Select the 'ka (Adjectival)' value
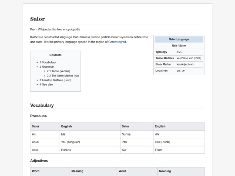Viewport: 235px width, 176px height. (x=185, y=64)
